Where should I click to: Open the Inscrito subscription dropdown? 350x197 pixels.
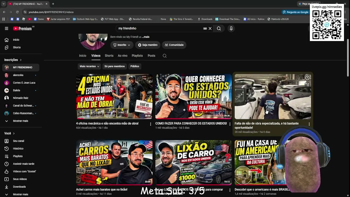pos(122,45)
